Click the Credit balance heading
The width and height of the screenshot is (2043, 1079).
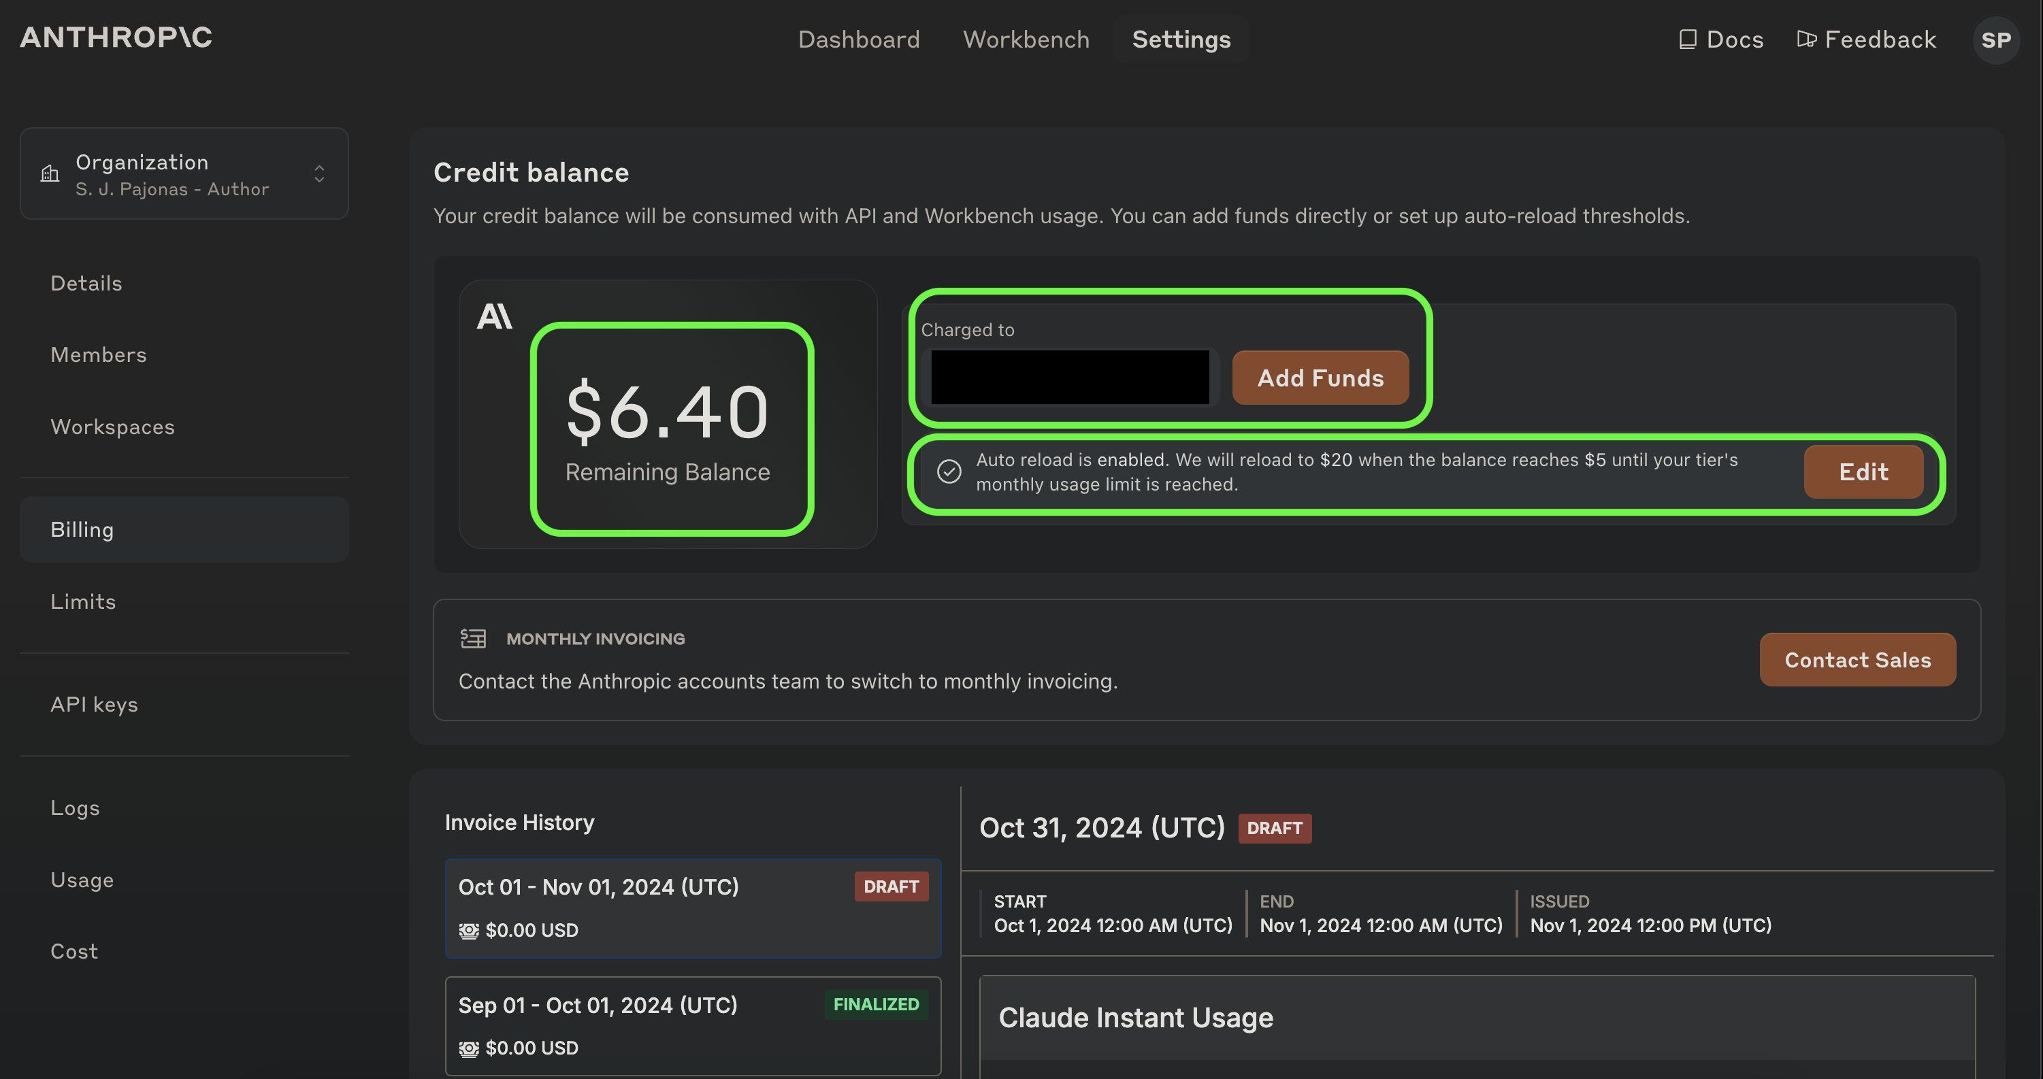point(531,172)
